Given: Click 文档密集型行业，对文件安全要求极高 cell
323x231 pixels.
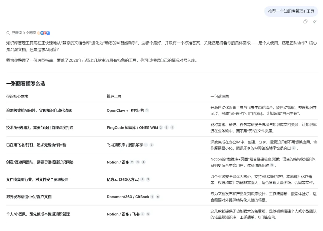Looking at the screenshot, I should 37,180.
